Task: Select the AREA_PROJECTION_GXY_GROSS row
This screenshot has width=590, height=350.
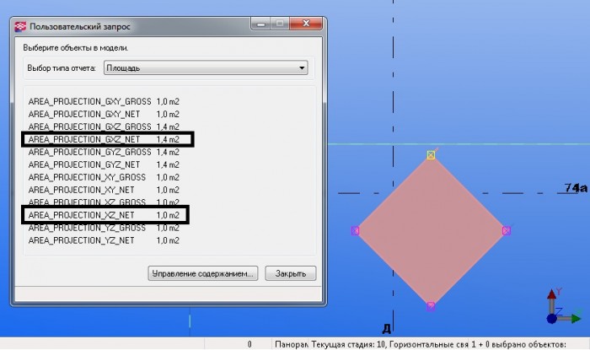Action: (x=104, y=101)
